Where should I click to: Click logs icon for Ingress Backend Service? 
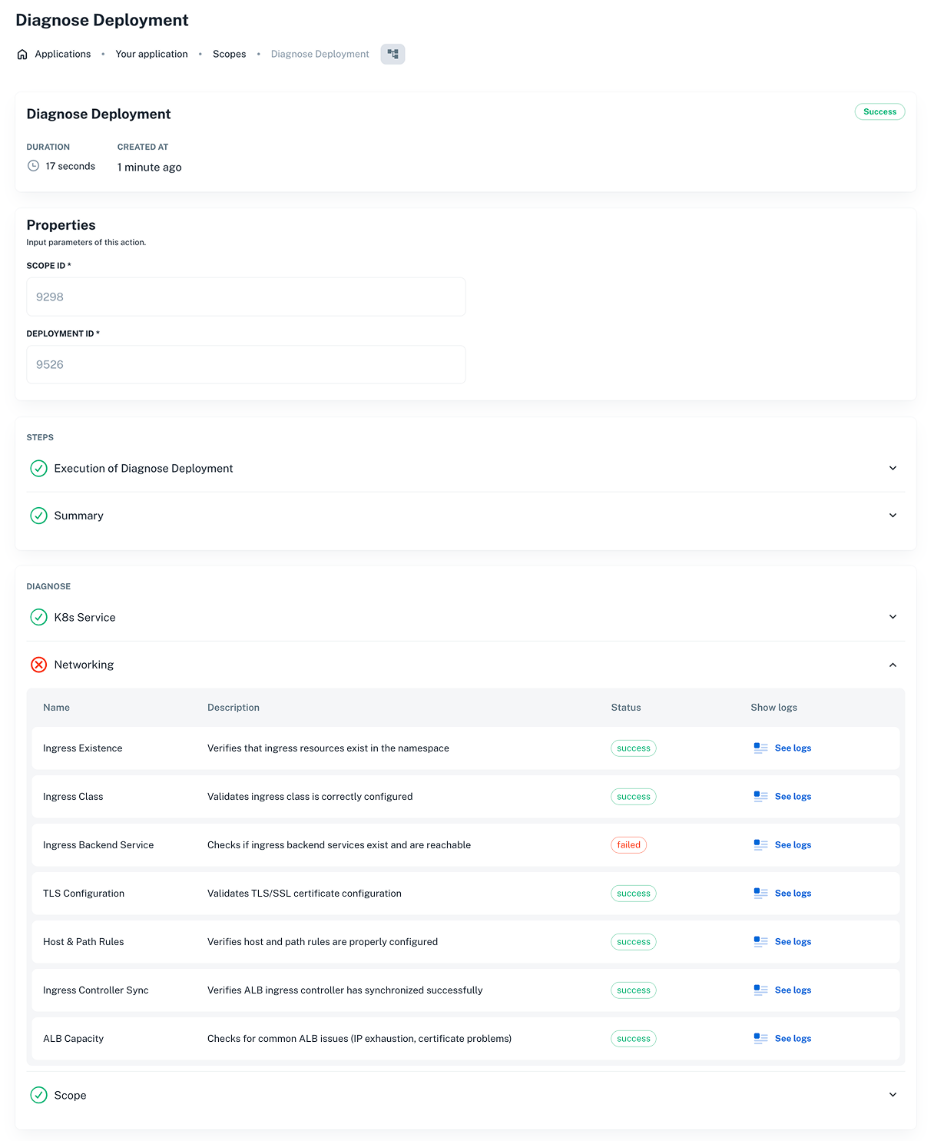760,845
